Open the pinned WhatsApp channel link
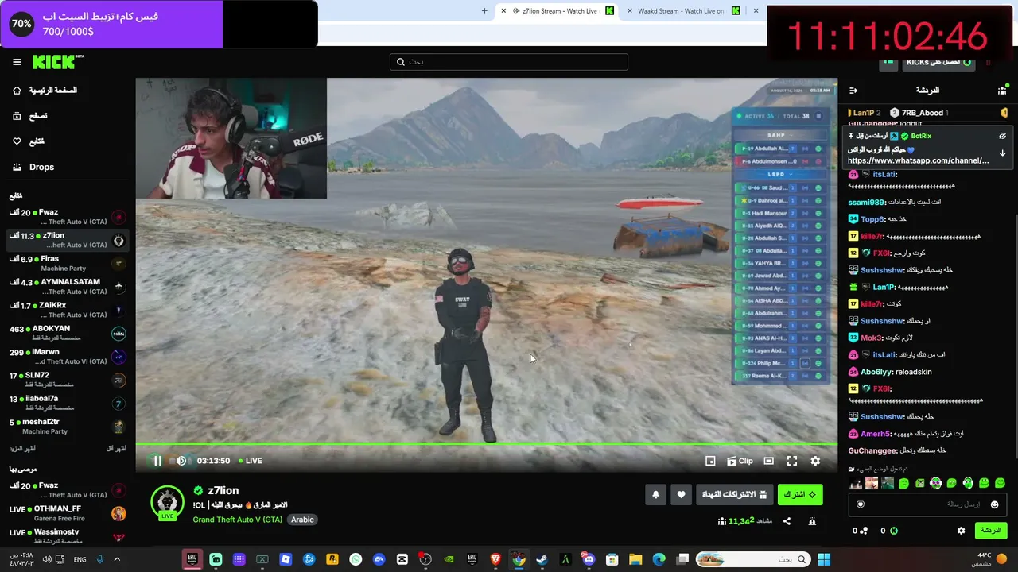1018x572 pixels. tap(919, 160)
